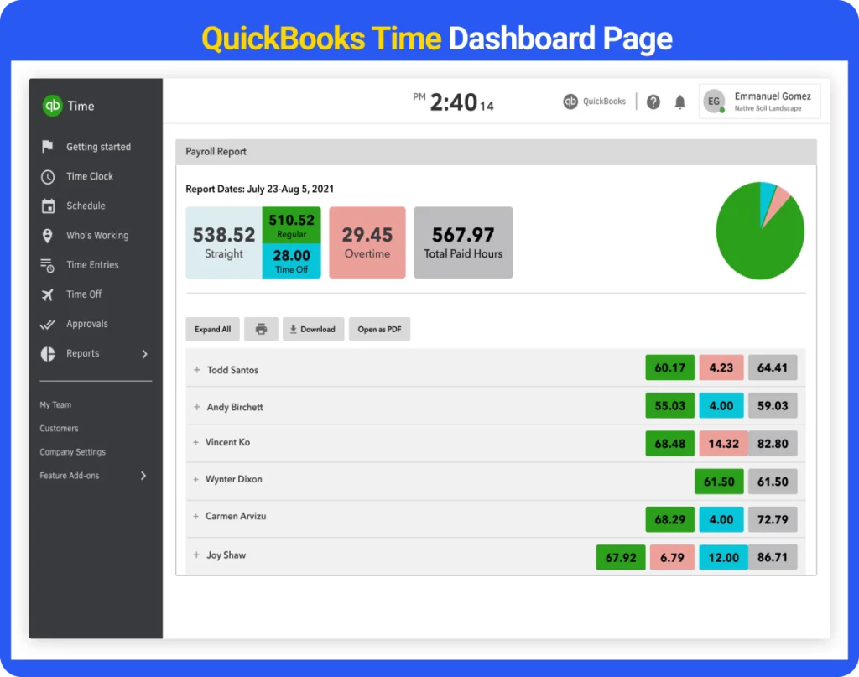Viewport: 859px width, 677px height.
Task: Click the Schedule calendar icon
Action: tap(48, 206)
